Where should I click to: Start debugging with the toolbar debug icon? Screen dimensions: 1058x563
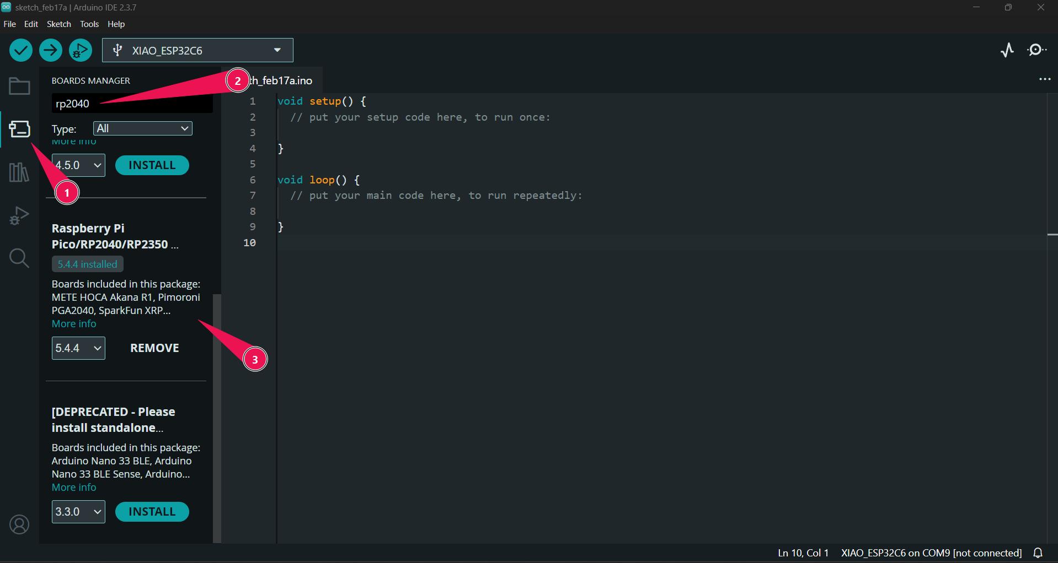point(80,50)
